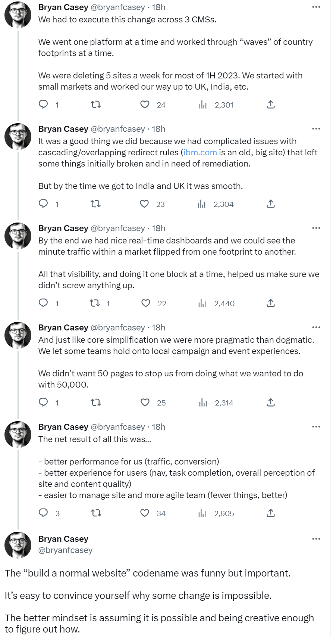Like the real-time dashboards tweet

(x=145, y=303)
